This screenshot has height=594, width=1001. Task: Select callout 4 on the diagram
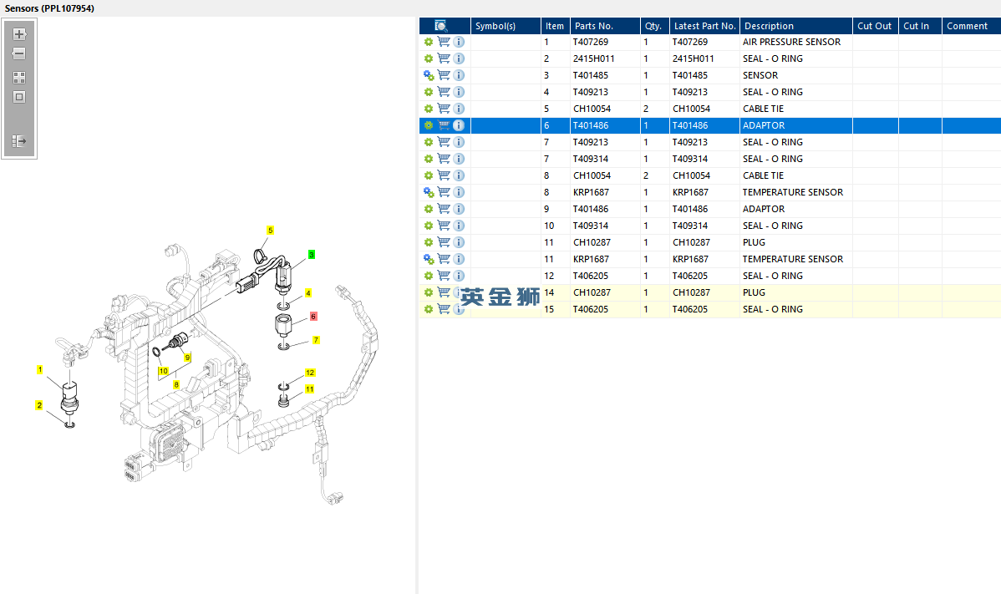tap(307, 293)
